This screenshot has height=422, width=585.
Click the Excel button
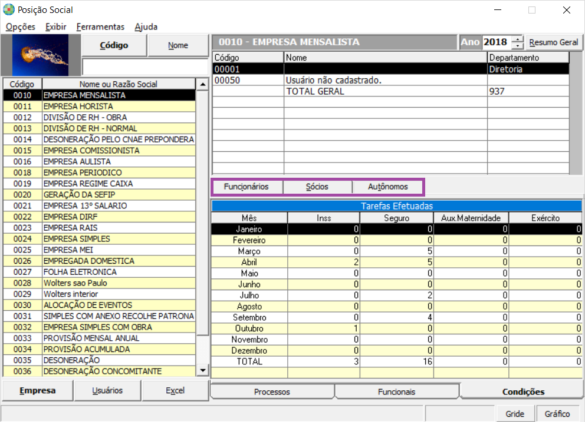click(175, 390)
